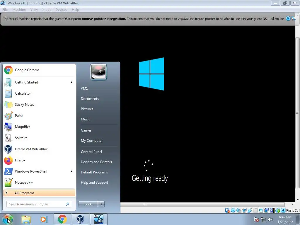Click the Show desktop strip
This screenshot has width=300, height=225.
pyautogui.click(x=298, y=219)
